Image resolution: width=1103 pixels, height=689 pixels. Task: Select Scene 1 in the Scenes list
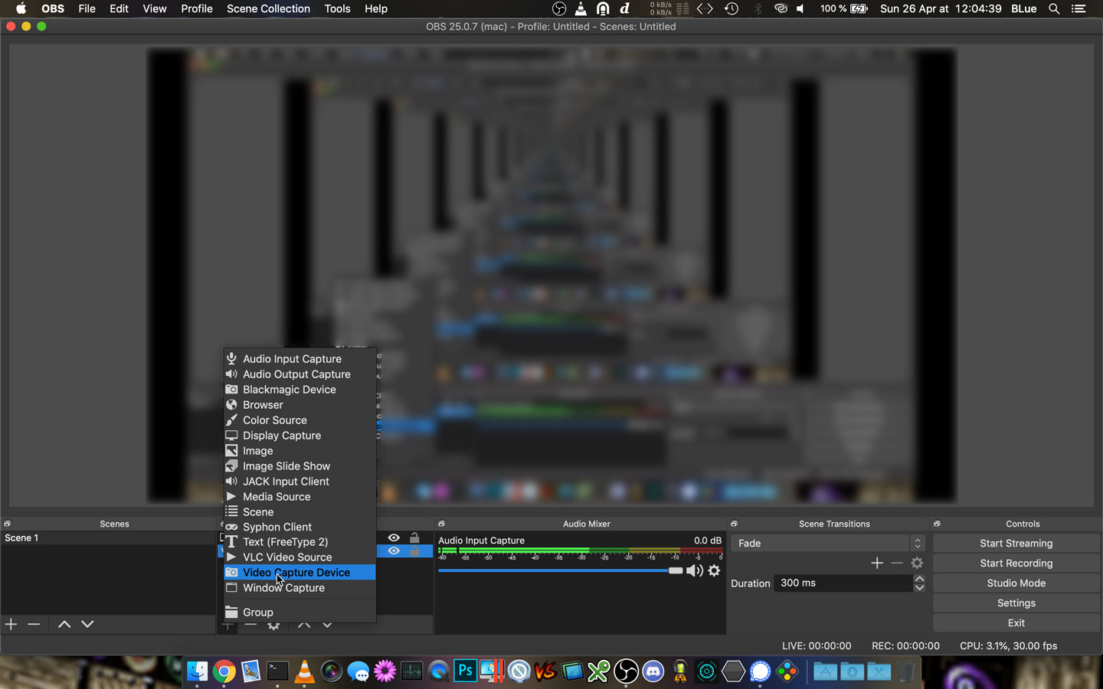[108, 537]
